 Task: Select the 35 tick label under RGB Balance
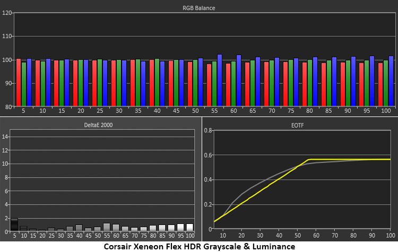(x=138, y=111)
